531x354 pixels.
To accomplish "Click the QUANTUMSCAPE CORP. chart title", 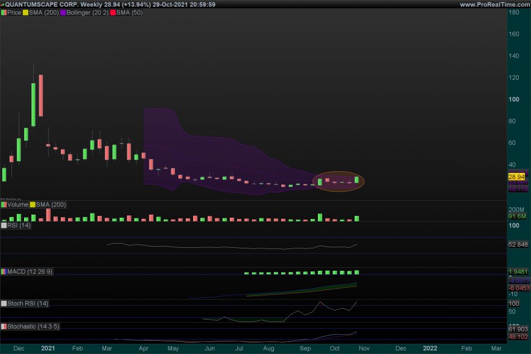I will pos(42,4).
